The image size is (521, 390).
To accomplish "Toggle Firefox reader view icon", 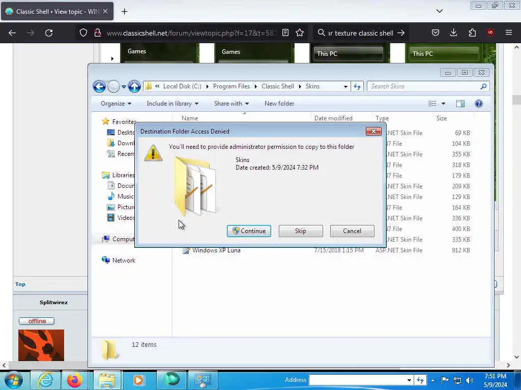I will tap(285, 33).
